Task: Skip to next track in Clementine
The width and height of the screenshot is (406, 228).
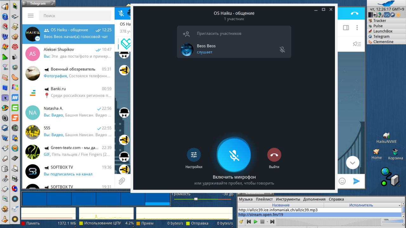Action: coord(272,222)
